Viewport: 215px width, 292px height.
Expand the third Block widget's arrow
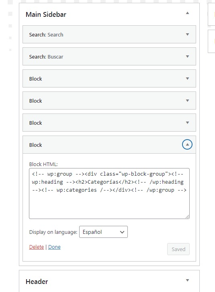coord(187,123)
